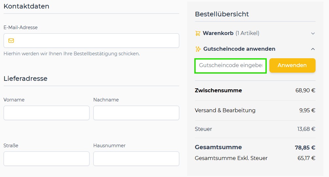Image resolution: width=329 pixels, height=177 pixels.
Task: Toggle the Gutscheincode anwenden header
Action: click(x=255, y=49)
